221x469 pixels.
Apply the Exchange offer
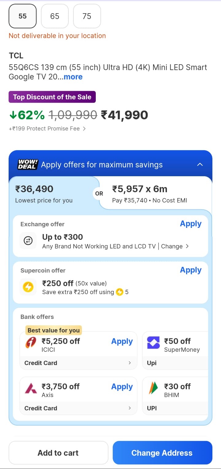(x=191, y=224)
